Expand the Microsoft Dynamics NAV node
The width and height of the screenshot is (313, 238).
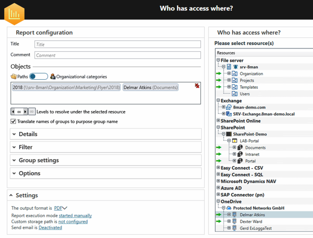218,181
